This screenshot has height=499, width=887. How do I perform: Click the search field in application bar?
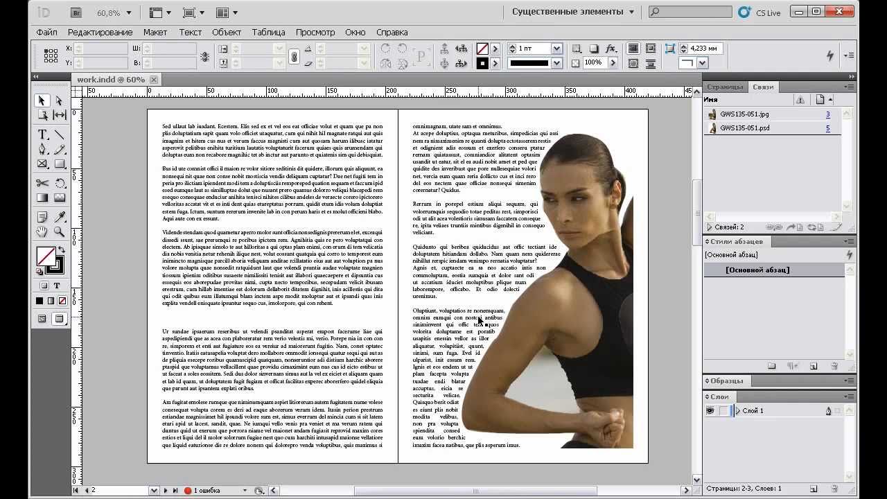tap(690, 12)
